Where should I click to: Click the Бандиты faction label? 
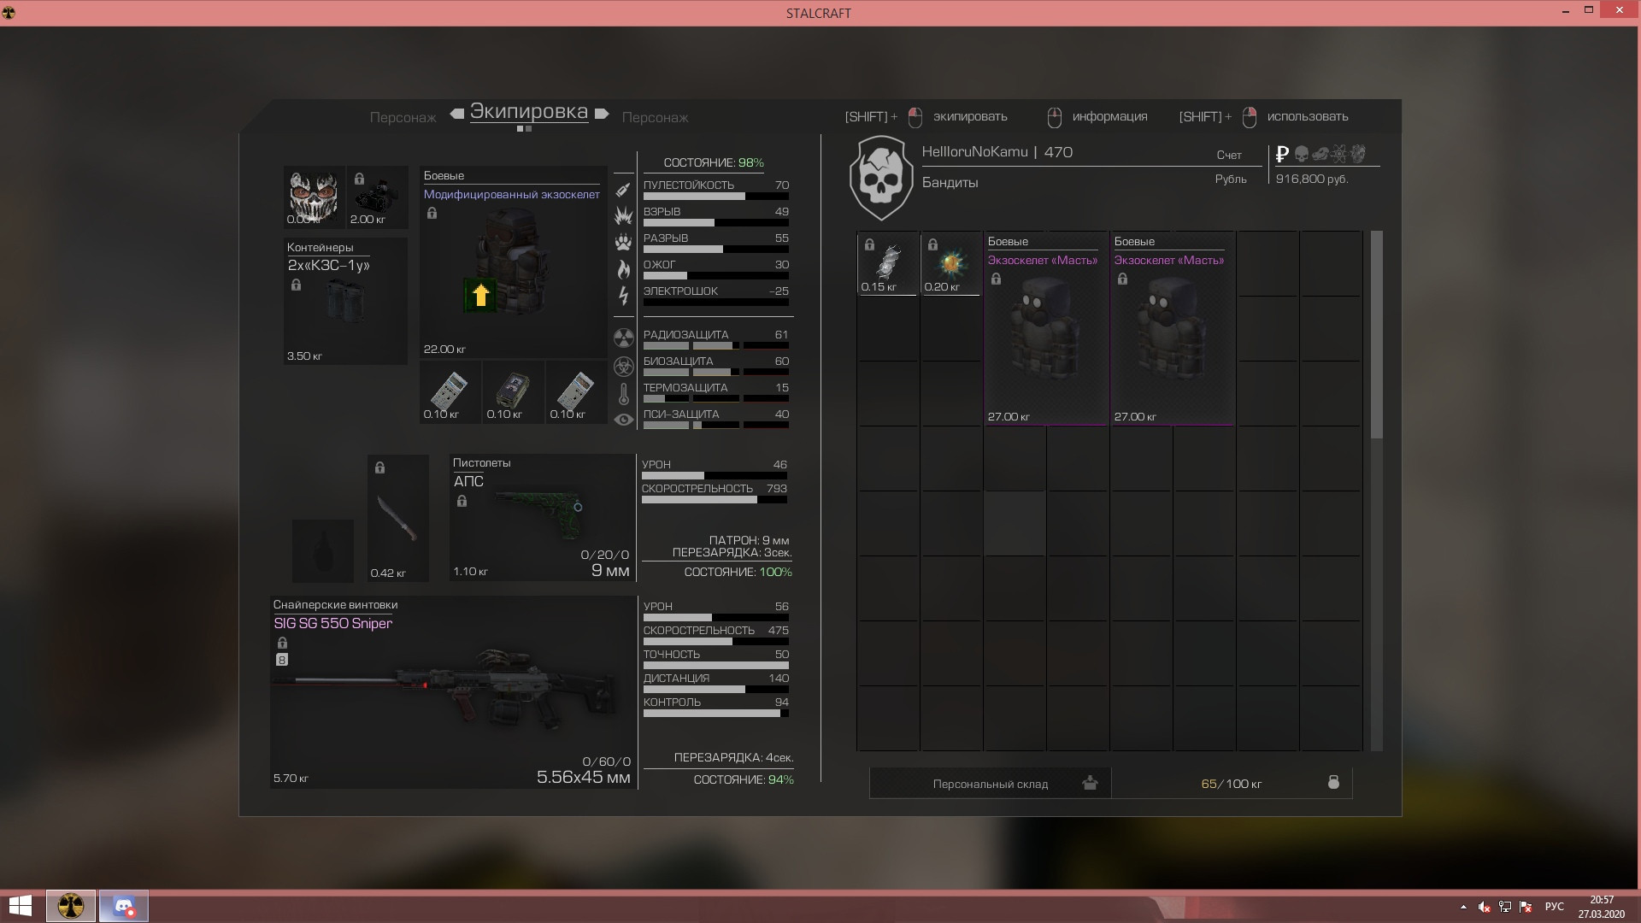pos(950,183)
